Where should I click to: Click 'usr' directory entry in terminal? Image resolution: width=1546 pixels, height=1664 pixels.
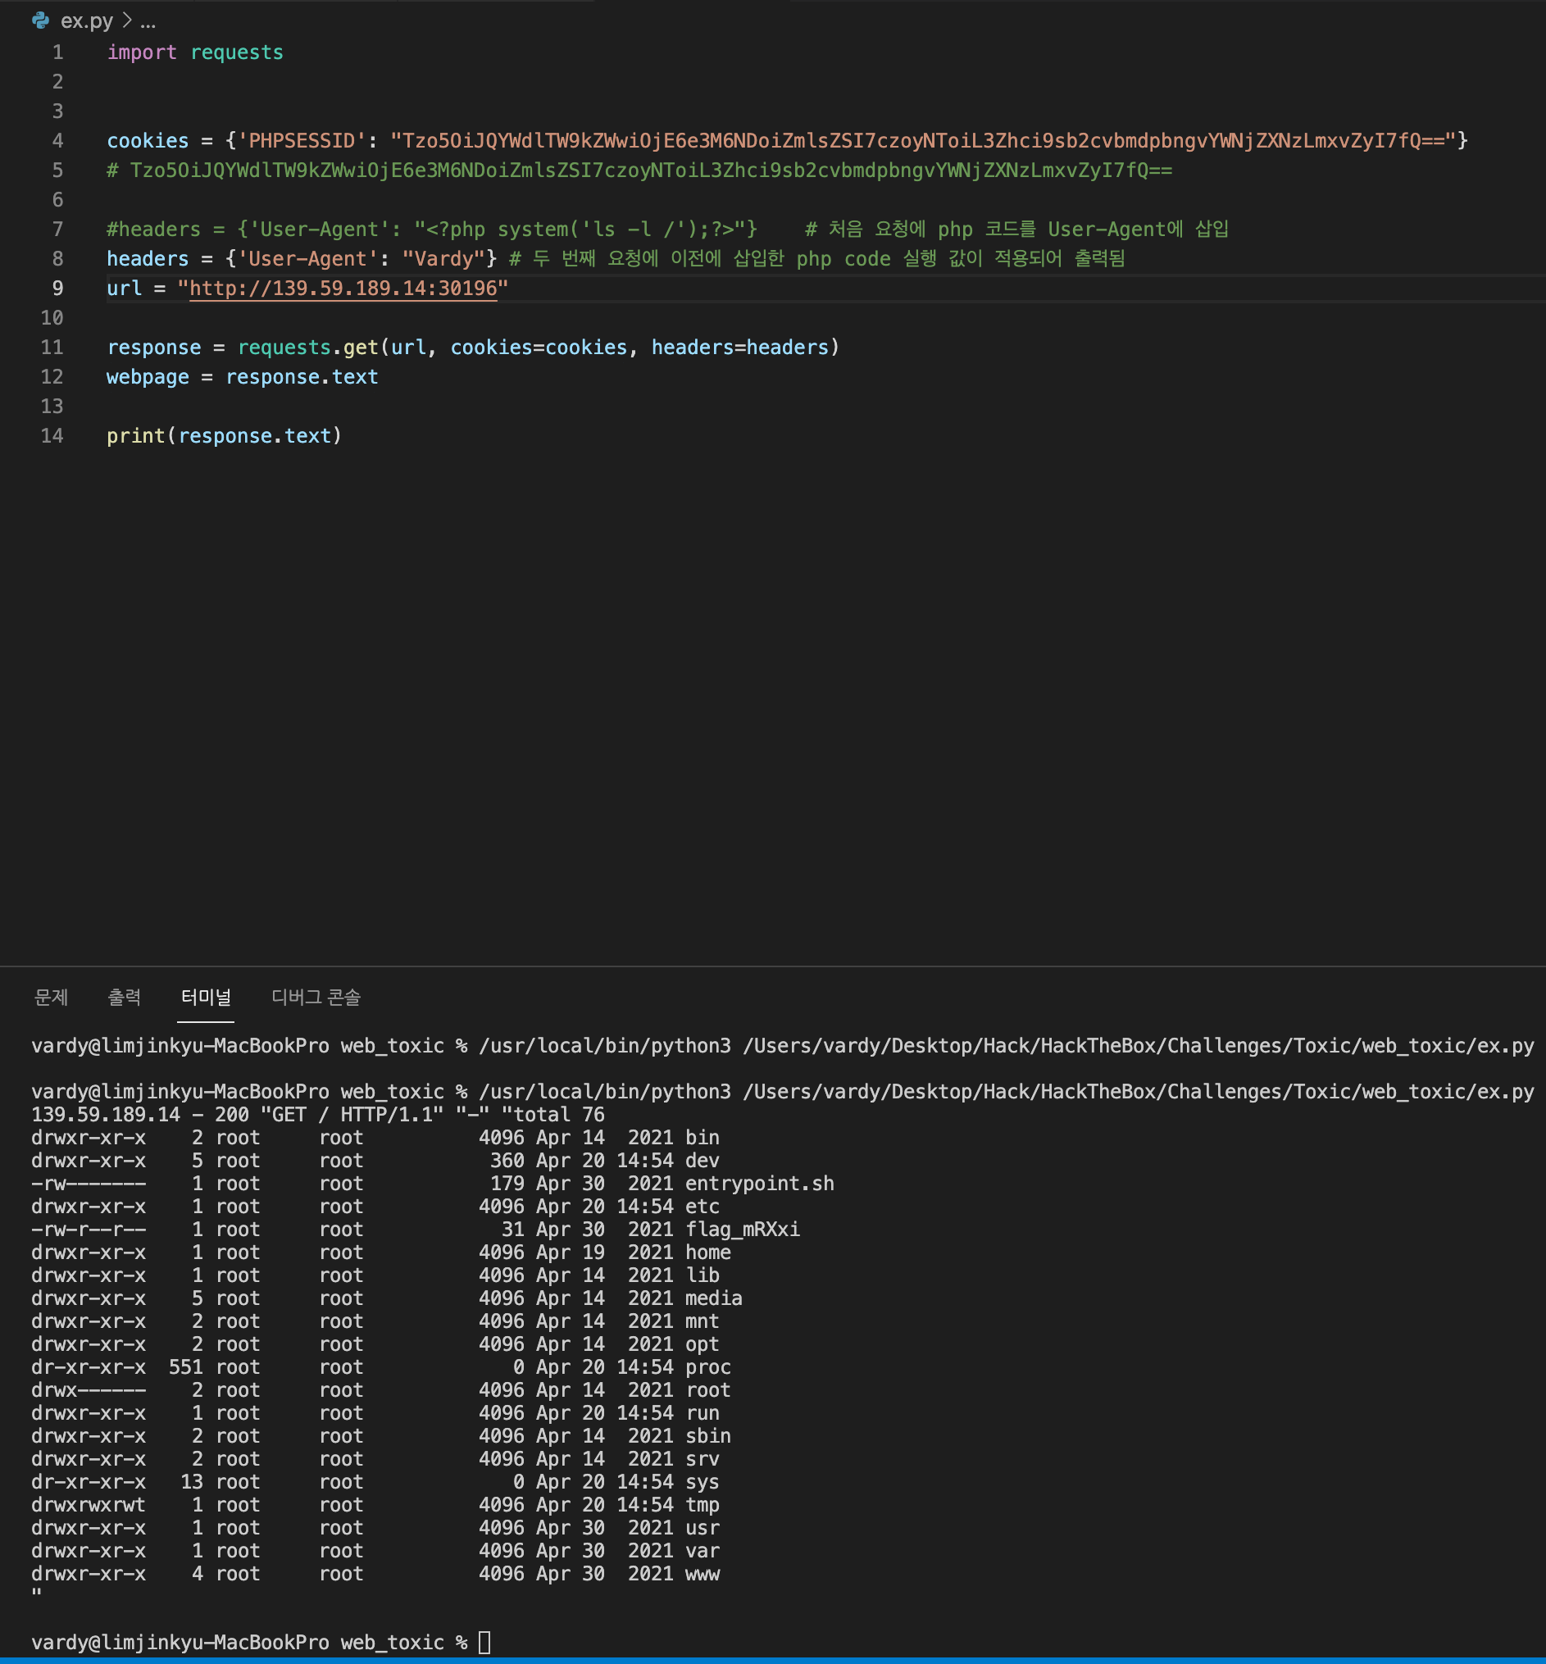coord(702,1527)
